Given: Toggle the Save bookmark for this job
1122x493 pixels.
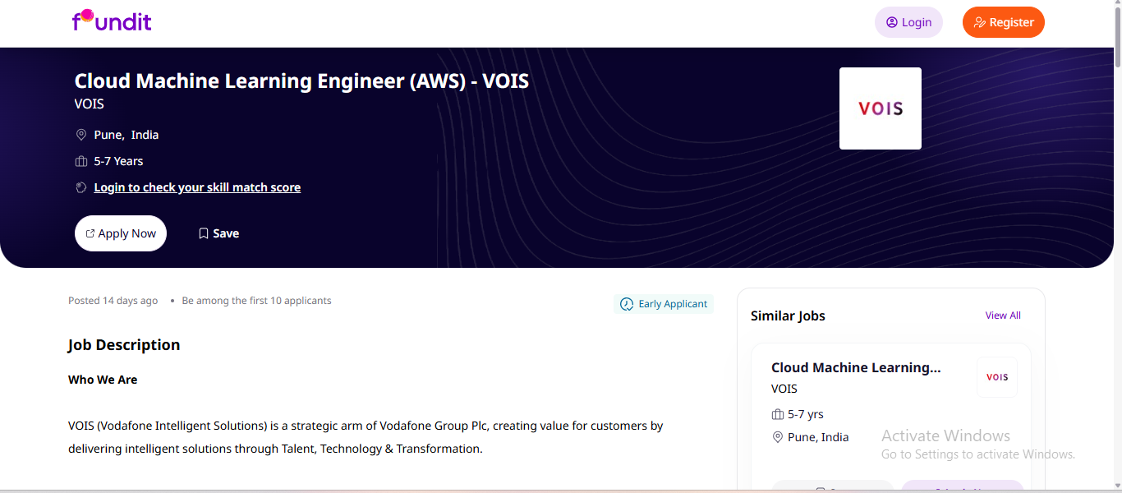Looking at the screenshot, I should (x=218, y=233).
